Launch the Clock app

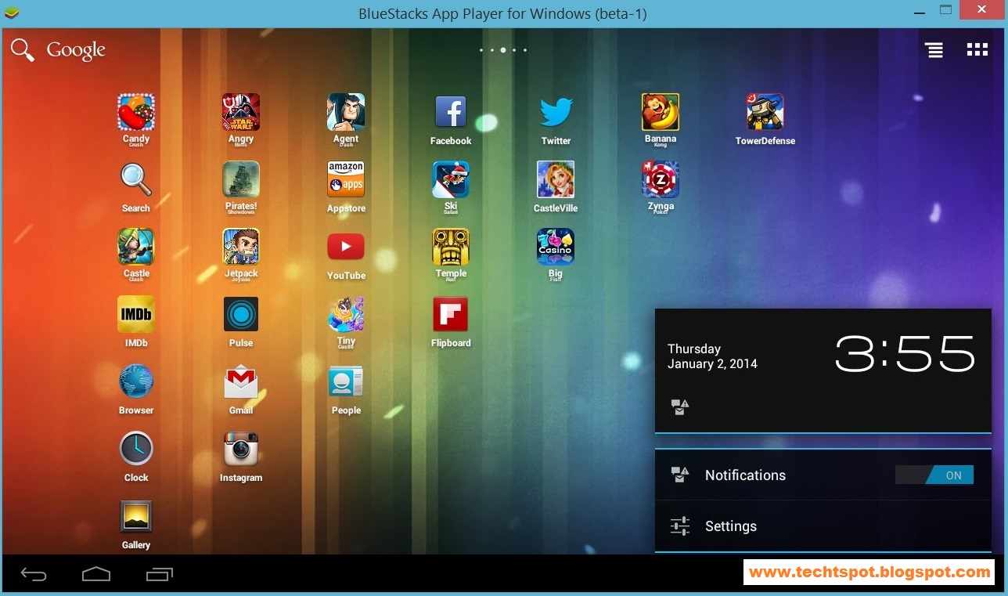[136, 450]
